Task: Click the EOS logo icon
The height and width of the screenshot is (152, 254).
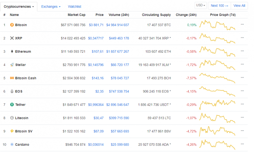Action: click(x=12, y=91)
